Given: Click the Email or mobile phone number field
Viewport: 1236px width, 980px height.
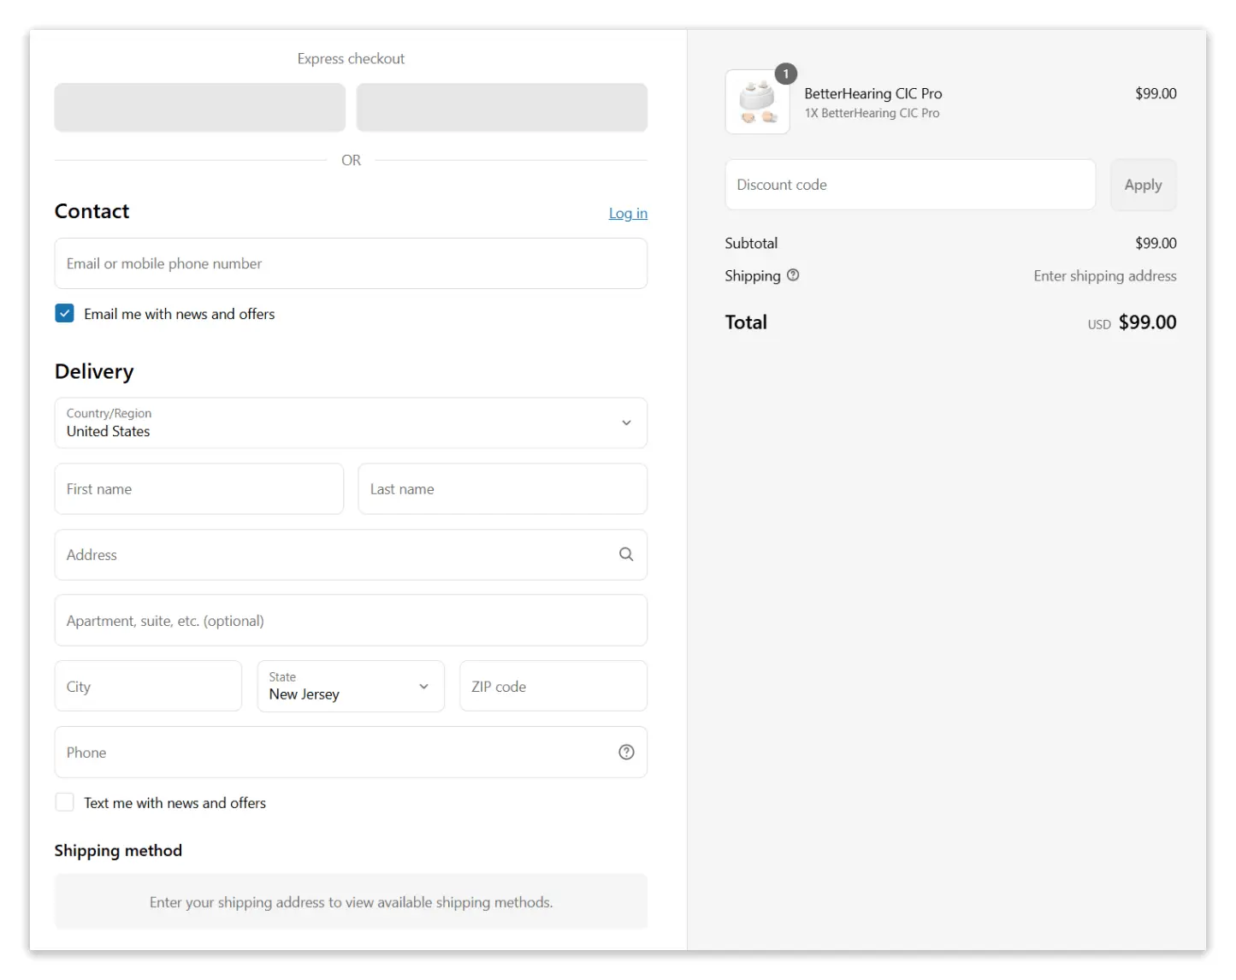Looking at the screenshot, I should coord(351,263).
